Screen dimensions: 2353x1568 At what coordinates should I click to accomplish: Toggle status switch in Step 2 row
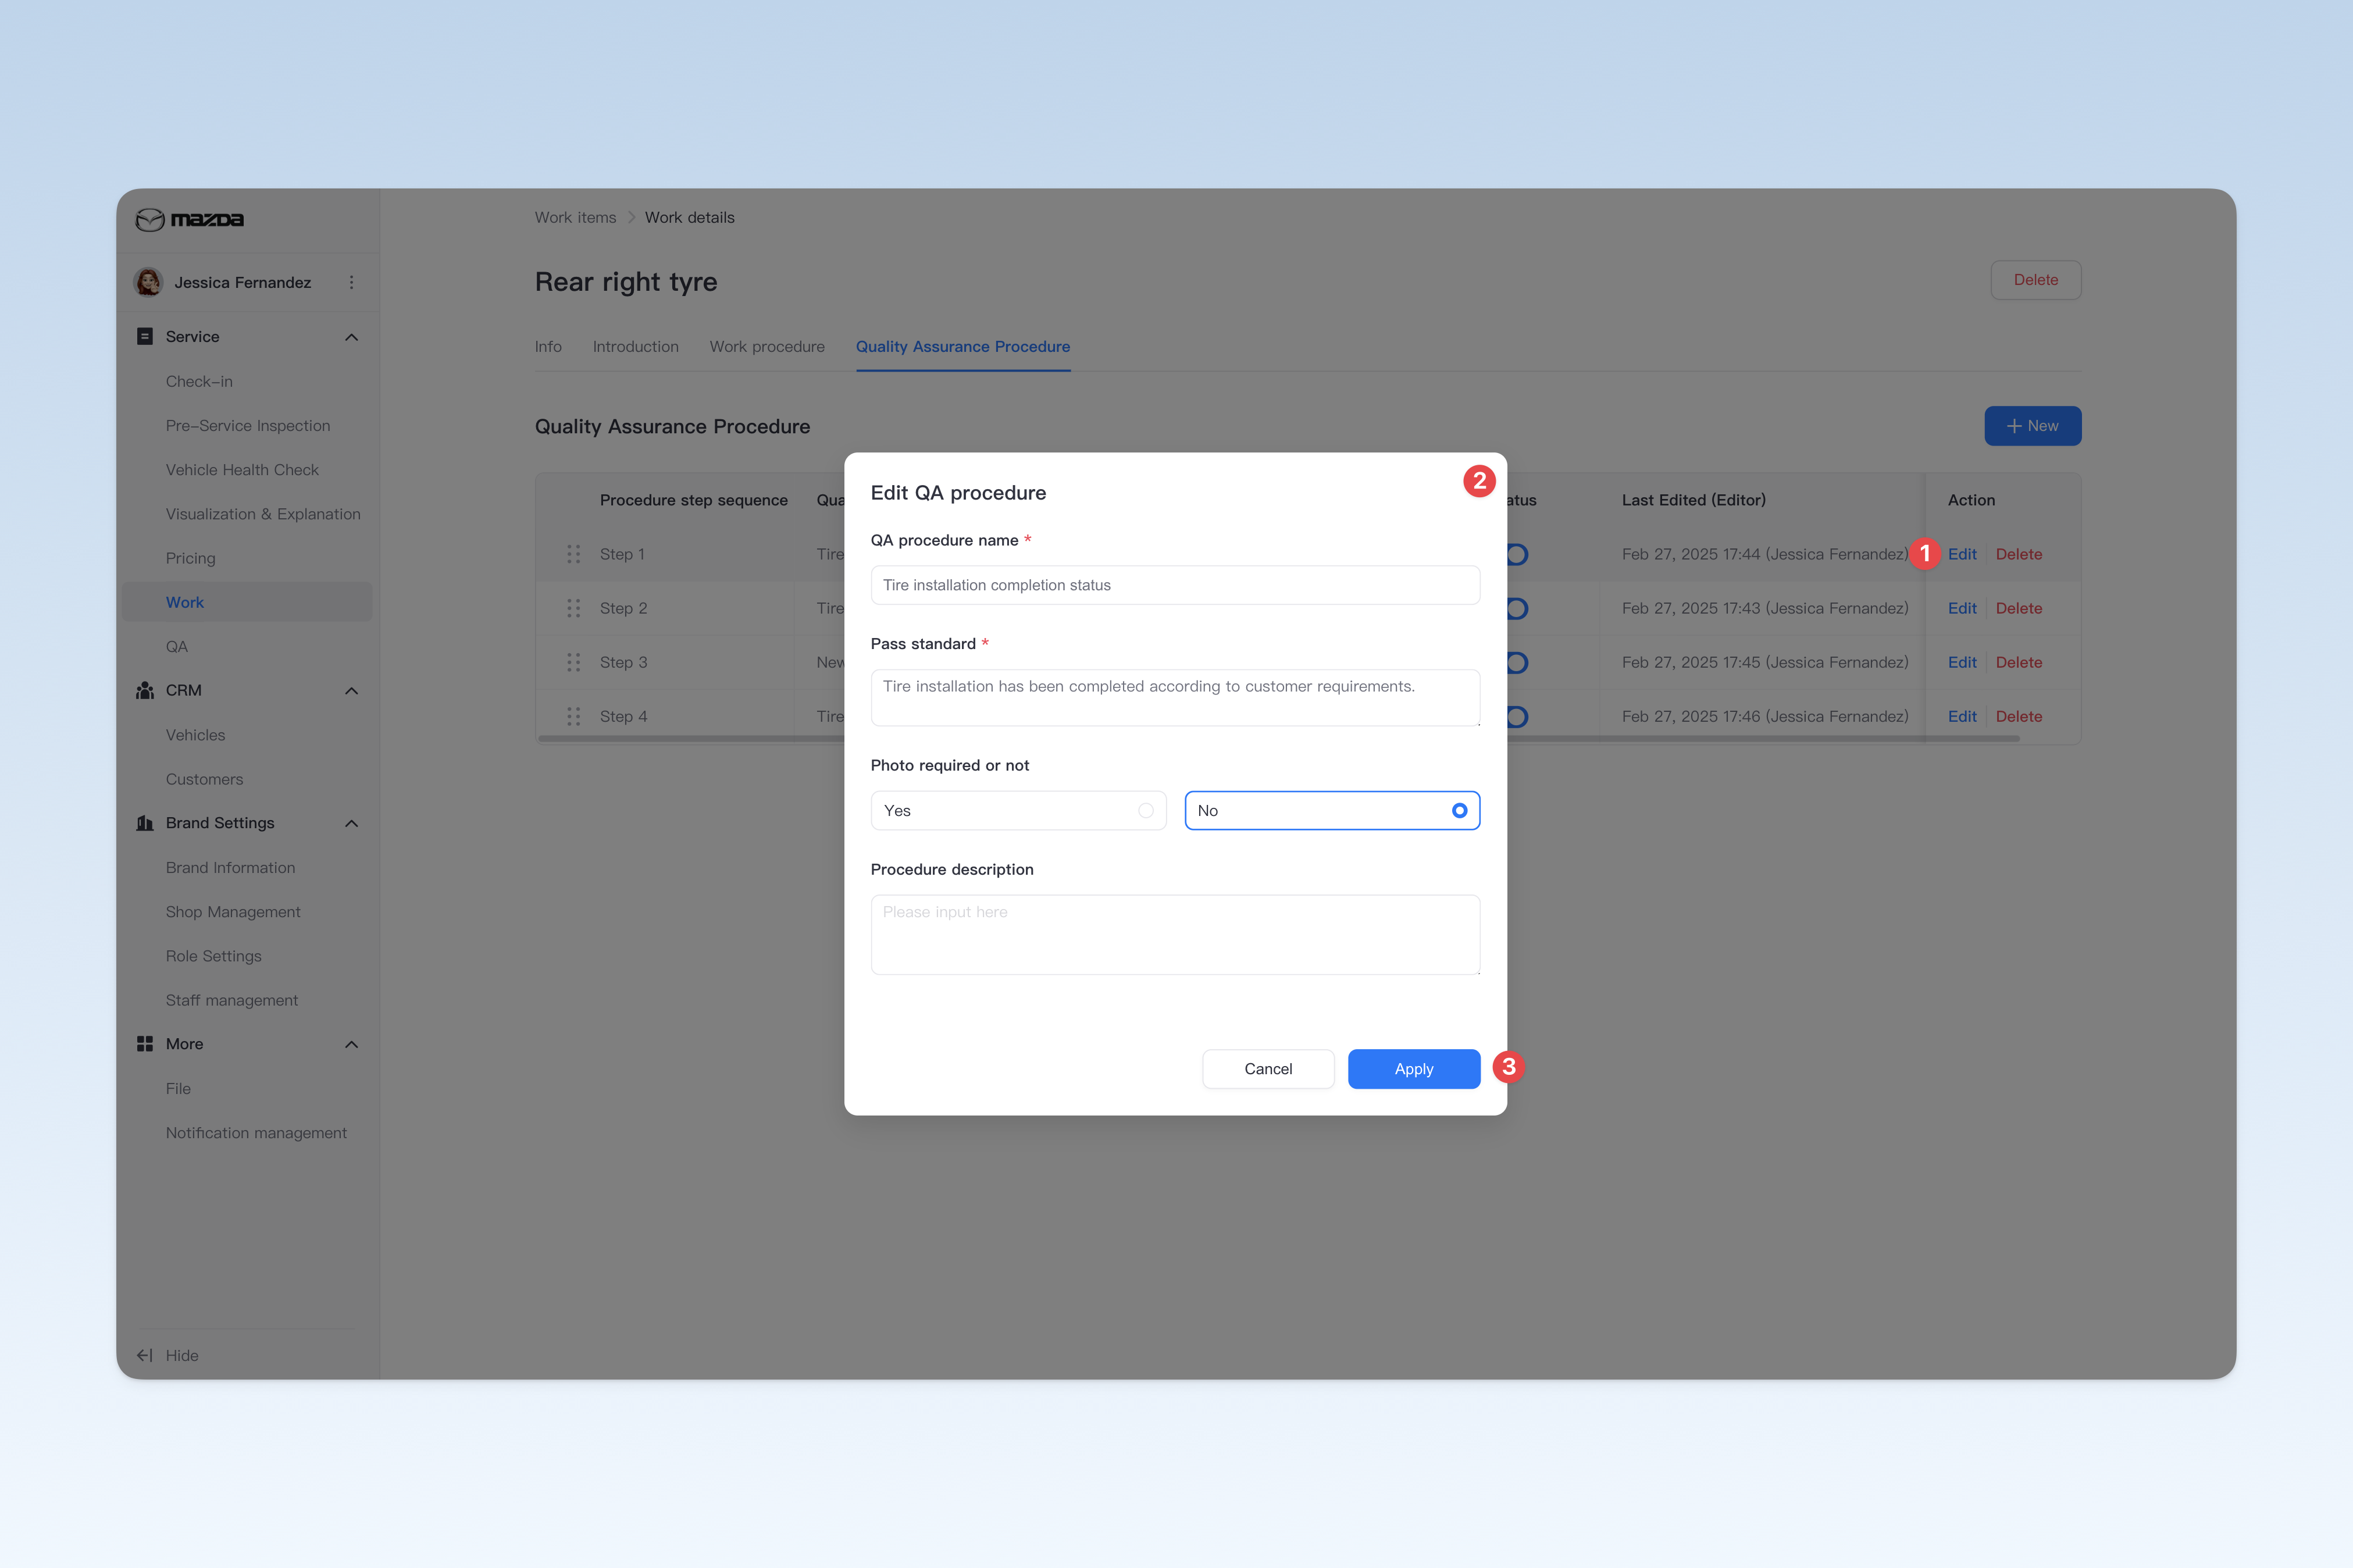1517,608
